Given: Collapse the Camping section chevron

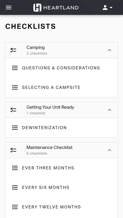Looking at the screenshot, I should pos(110,50).
